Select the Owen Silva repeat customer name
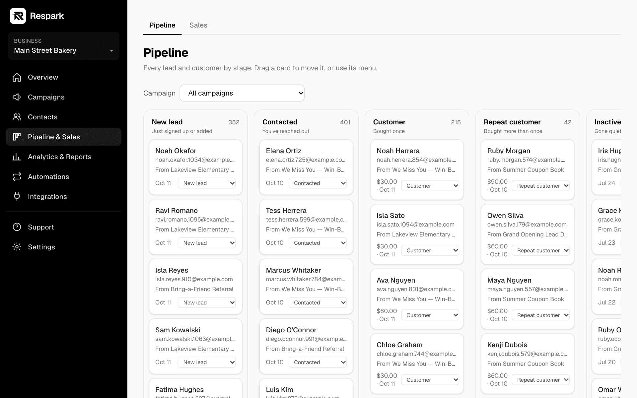Image resolution: width=637 pixels, height=398 pixels. [x=505, y=216]
